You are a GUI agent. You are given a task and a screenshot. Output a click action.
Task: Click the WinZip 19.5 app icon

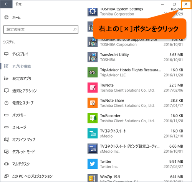pos(93,178)
